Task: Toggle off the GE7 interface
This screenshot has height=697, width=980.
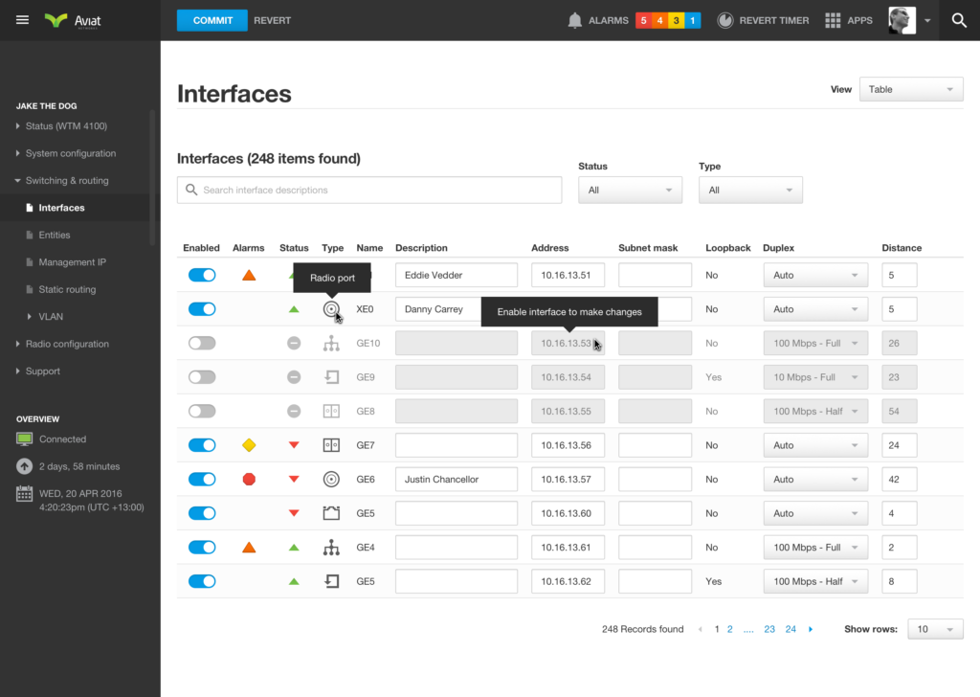Action: point(202,444)
